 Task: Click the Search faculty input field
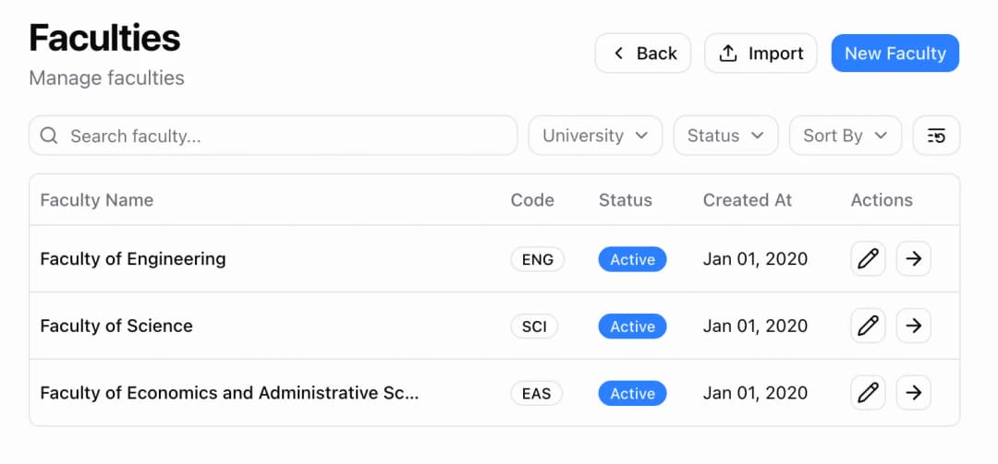click(286, 136)
